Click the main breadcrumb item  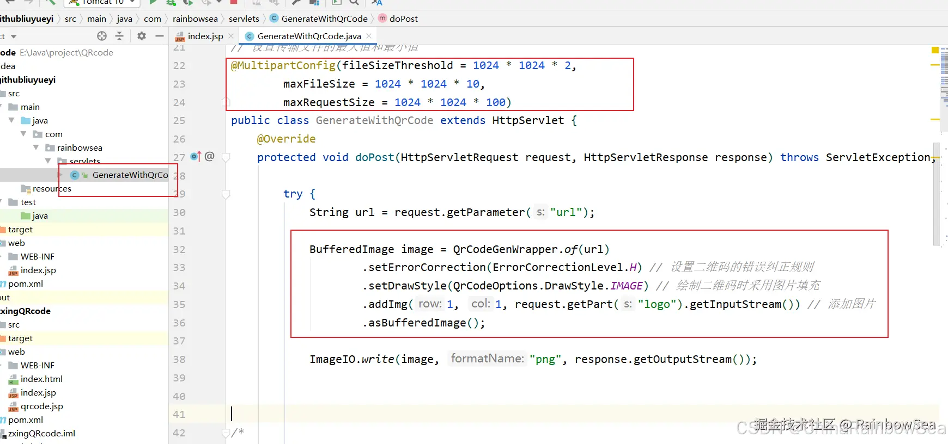[96, 18]
